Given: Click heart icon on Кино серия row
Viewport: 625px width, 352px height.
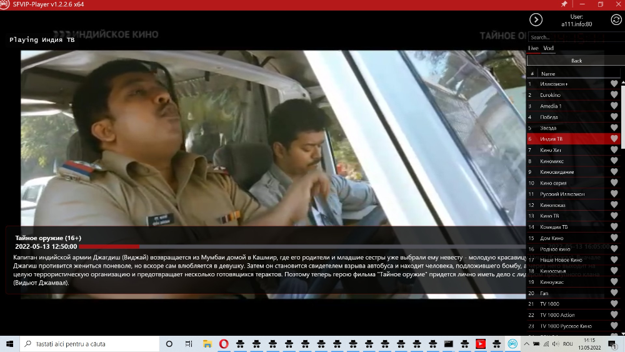Looking at the screenshot, I should 614,183.
